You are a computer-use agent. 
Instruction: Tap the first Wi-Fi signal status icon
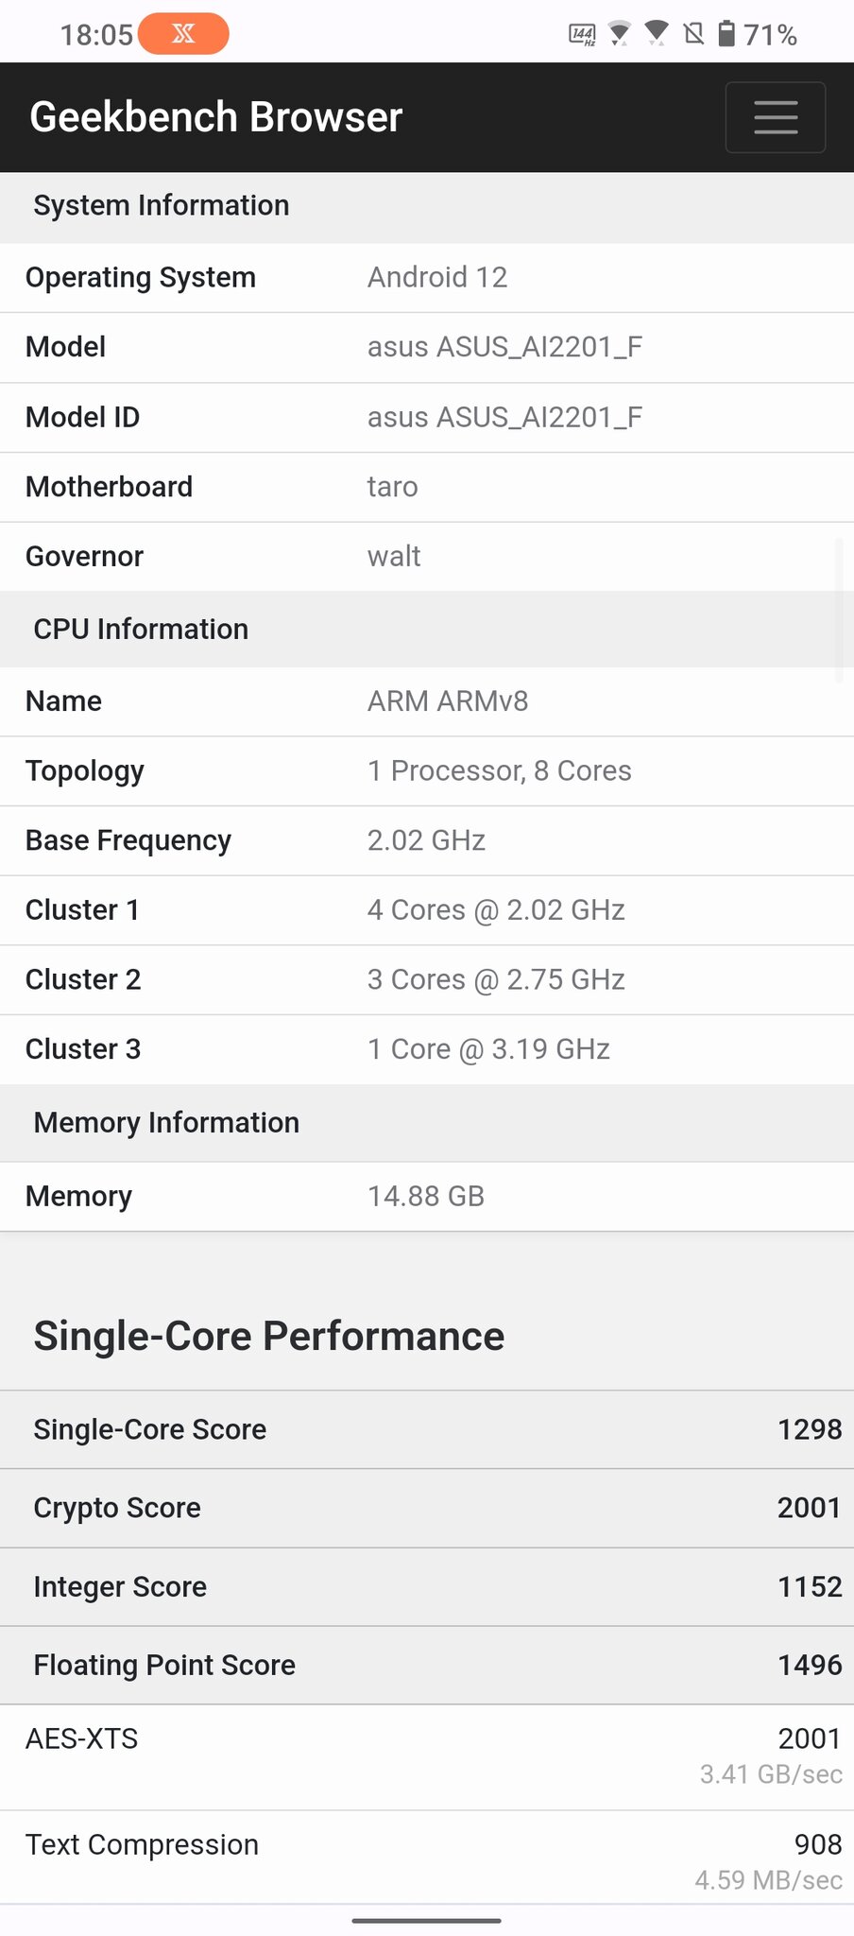(620, 34)
